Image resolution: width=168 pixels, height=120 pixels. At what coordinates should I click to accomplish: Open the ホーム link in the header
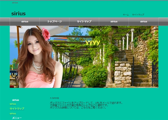pos(126,15)
